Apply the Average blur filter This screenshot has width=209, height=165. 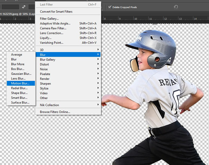(16, 55)
